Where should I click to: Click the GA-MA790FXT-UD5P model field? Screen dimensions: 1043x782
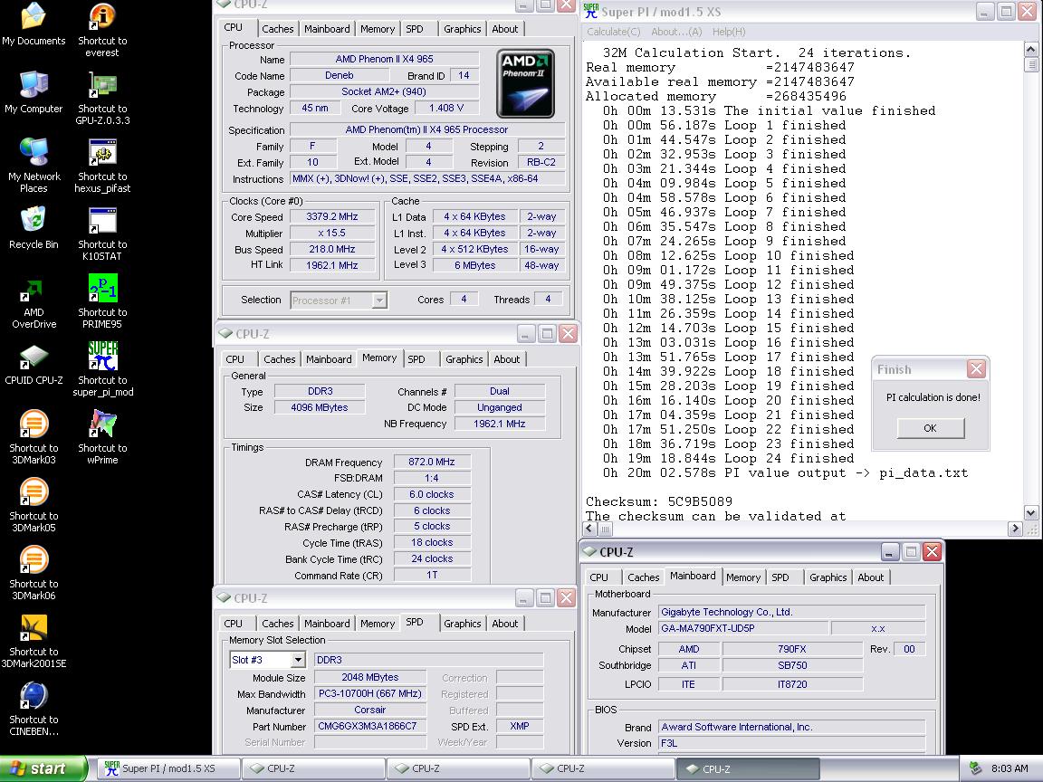[x=743, y=628]
